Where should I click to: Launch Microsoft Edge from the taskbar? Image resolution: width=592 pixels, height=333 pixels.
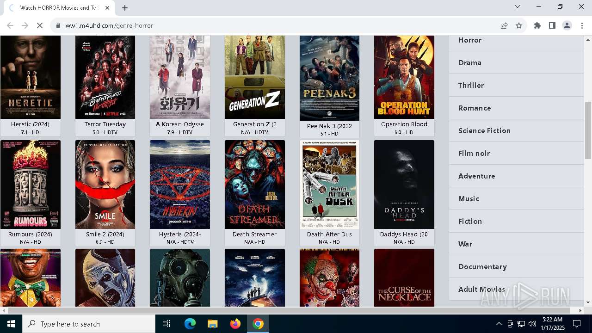[190, 324]
